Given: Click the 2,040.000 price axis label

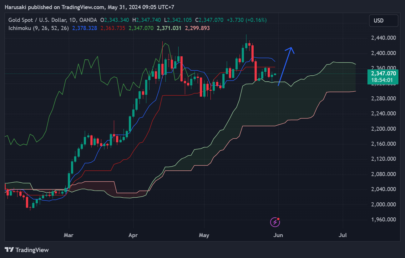Looking at the screenshot, I should coord(383,190).
